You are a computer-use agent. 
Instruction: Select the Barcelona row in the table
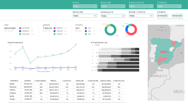point(67,87)
